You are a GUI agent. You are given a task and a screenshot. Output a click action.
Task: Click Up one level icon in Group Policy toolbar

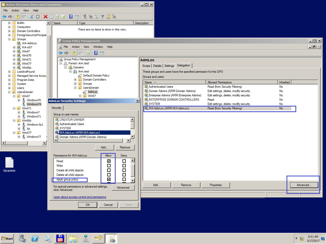pos(74,53)
